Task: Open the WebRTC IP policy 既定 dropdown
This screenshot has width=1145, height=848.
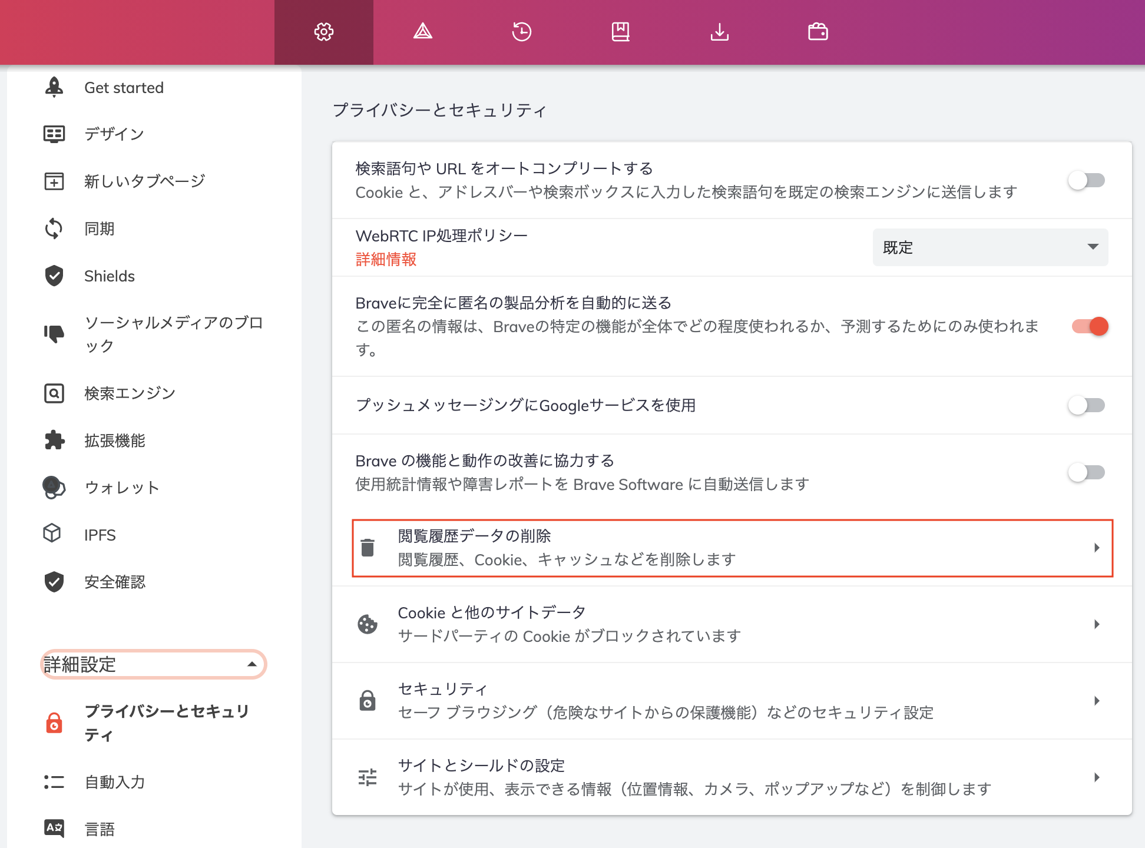Action: click(x=990, y=247)
